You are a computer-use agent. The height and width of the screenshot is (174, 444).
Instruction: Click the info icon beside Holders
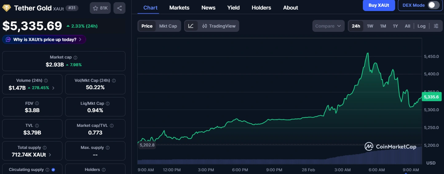coord(104,170)
